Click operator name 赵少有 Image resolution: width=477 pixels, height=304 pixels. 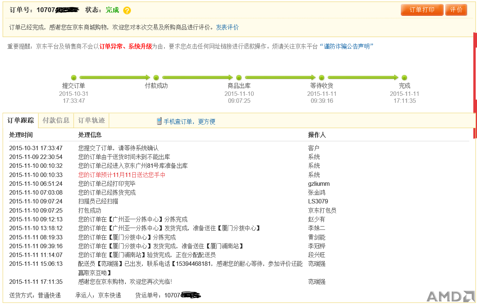317,219
